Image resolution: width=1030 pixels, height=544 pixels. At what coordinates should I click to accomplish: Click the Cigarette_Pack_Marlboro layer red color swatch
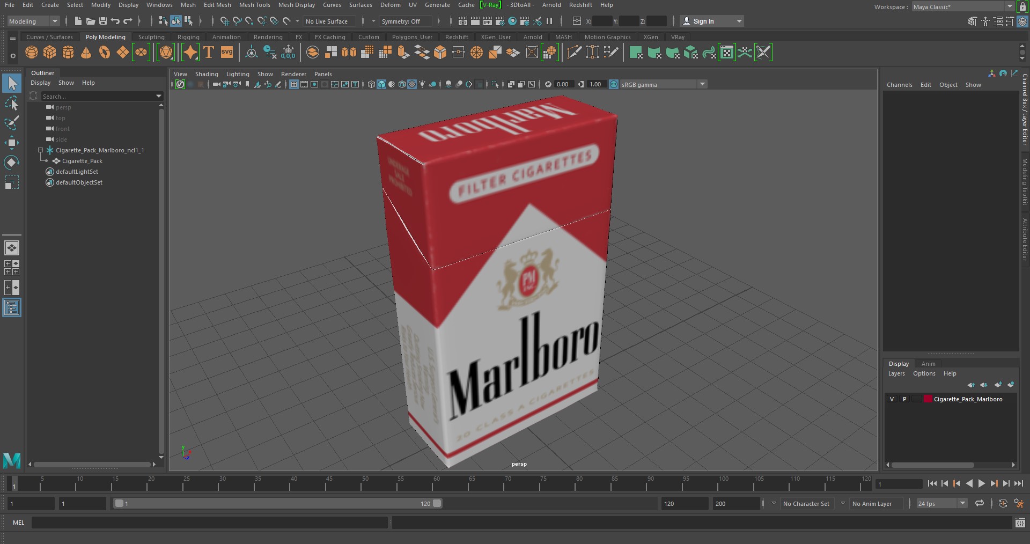click(928, 399)
